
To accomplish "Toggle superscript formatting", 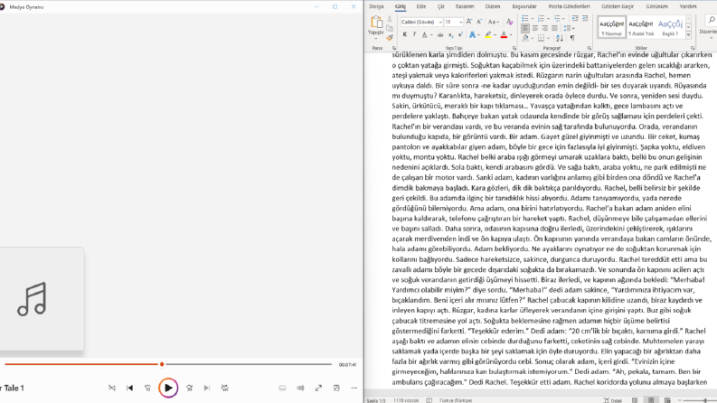I will click(x=460, y=34).
